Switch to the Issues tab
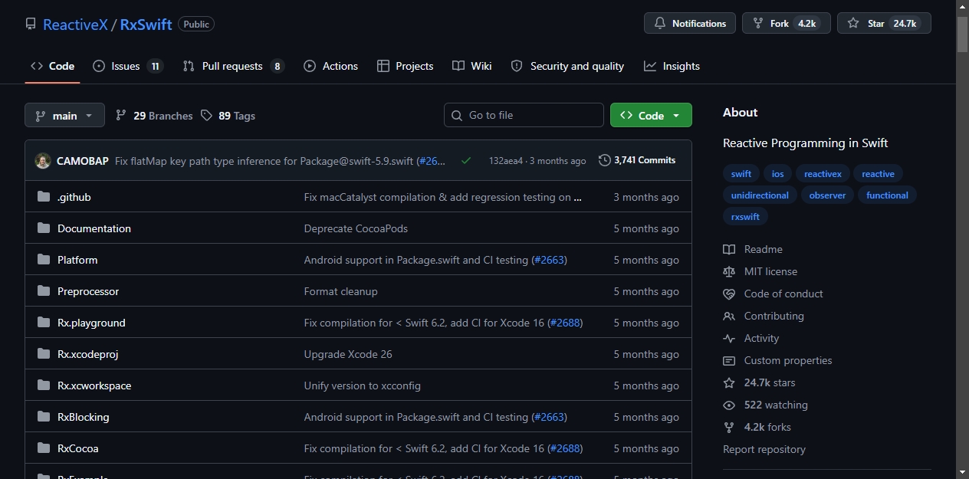 (x=128, y=66)
